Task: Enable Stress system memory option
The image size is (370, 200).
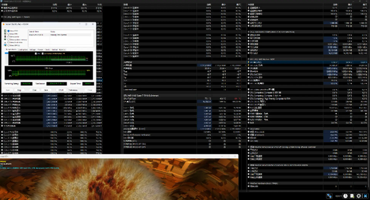Action: [x=8, y=40]
